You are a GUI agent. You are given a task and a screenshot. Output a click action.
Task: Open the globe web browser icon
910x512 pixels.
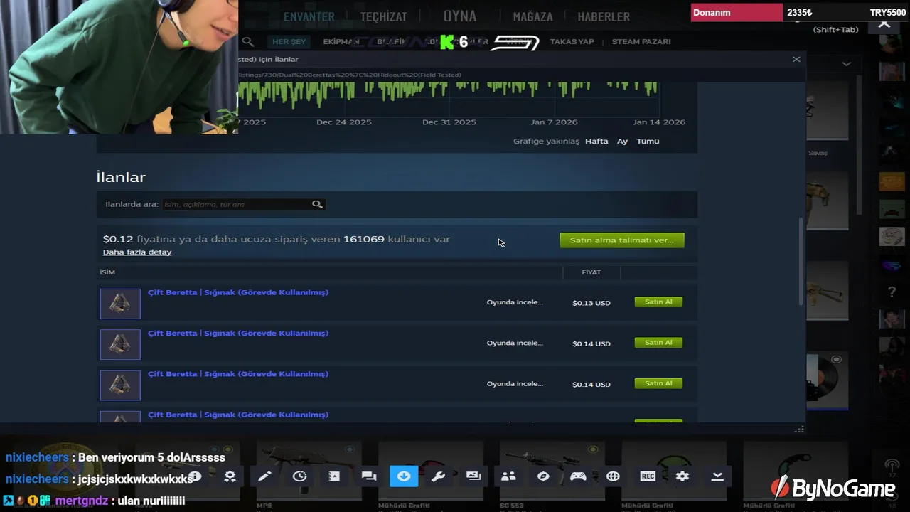(613, 476)
